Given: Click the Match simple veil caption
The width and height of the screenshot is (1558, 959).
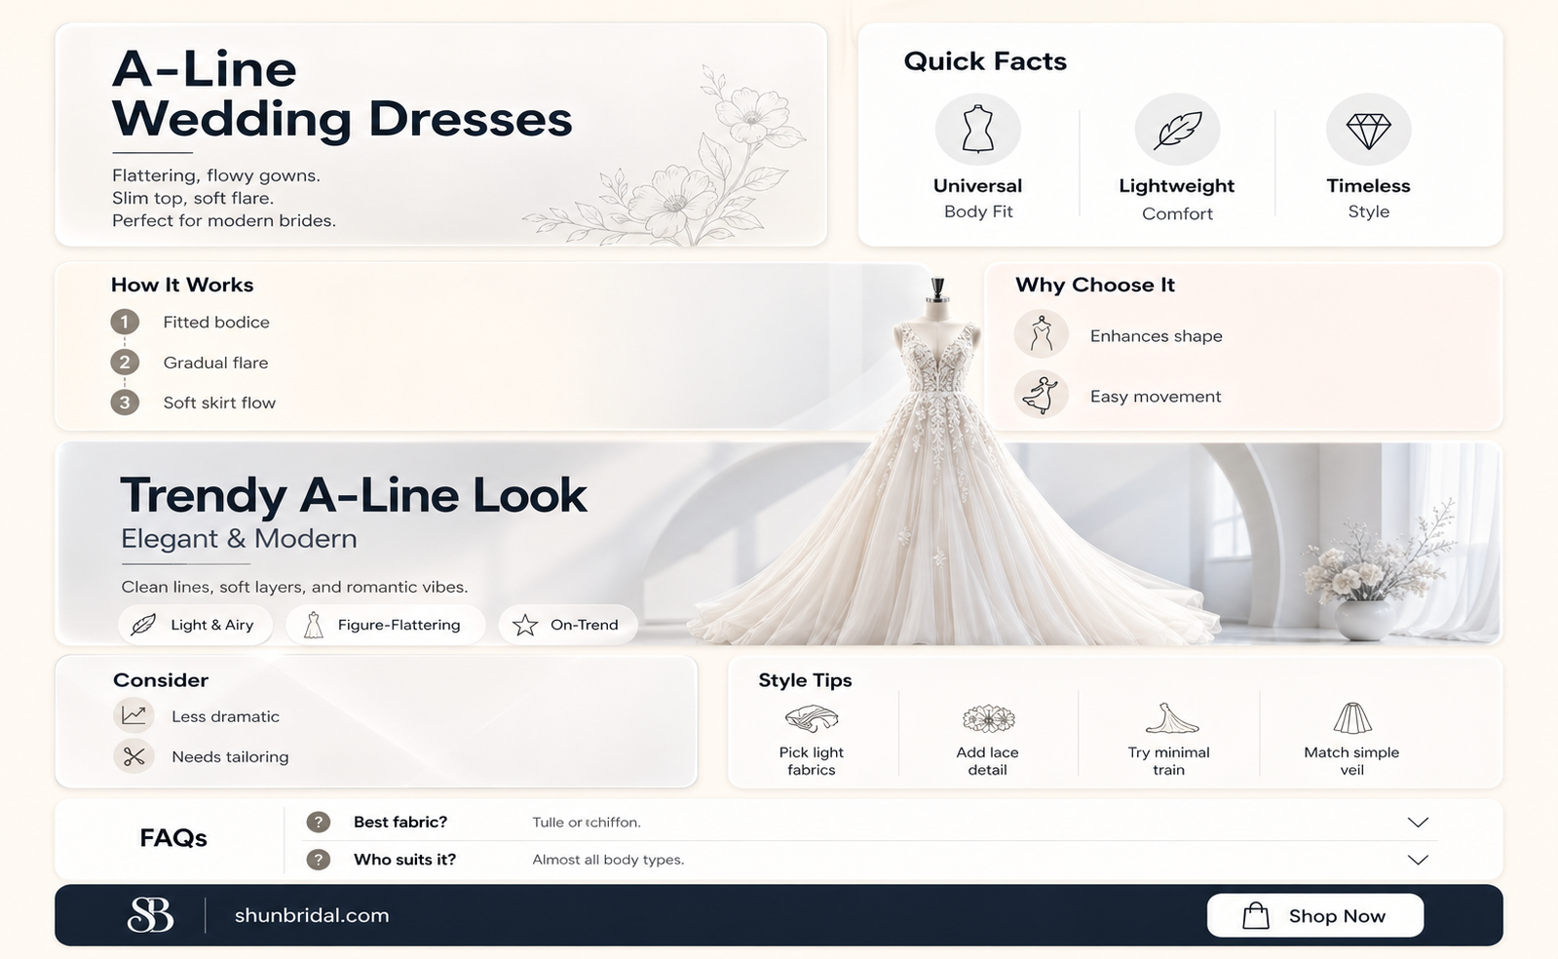Looking at the screenshot, I should point(1351,761).
